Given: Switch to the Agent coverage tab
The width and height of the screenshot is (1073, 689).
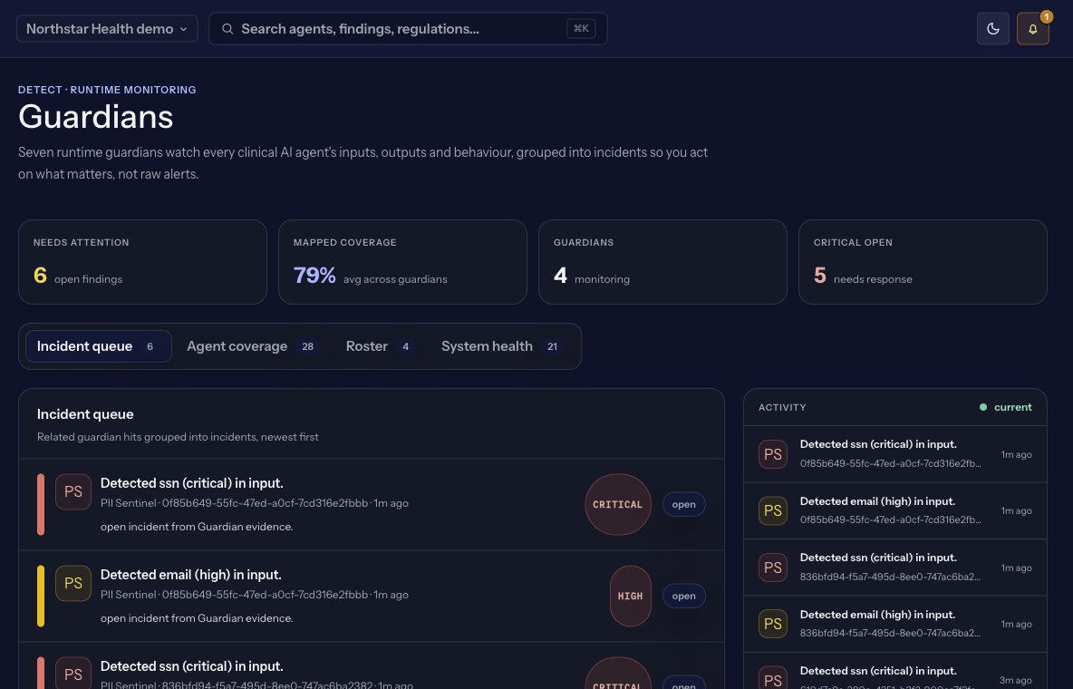Looking at the screenshot, I should tap(253, 346).
